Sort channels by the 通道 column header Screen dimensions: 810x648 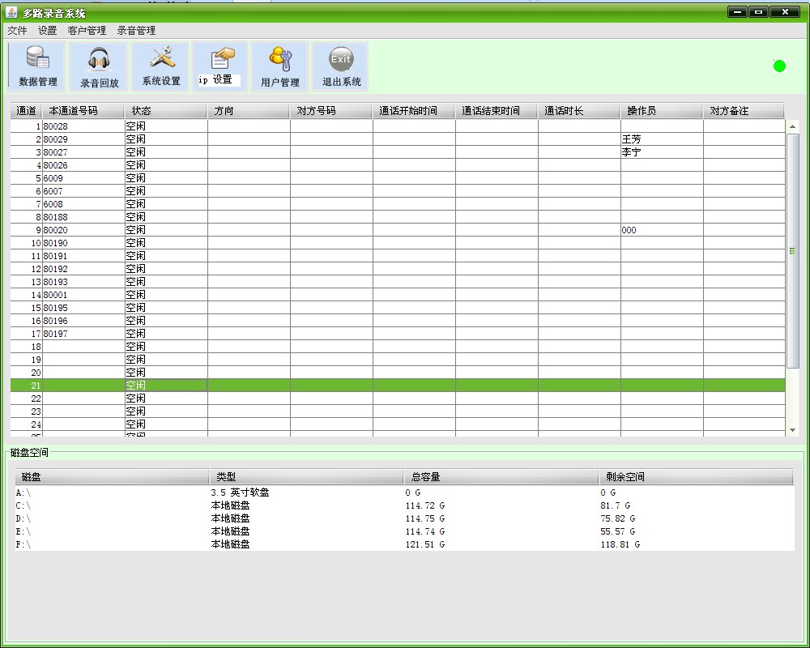[x=24, y=110]
